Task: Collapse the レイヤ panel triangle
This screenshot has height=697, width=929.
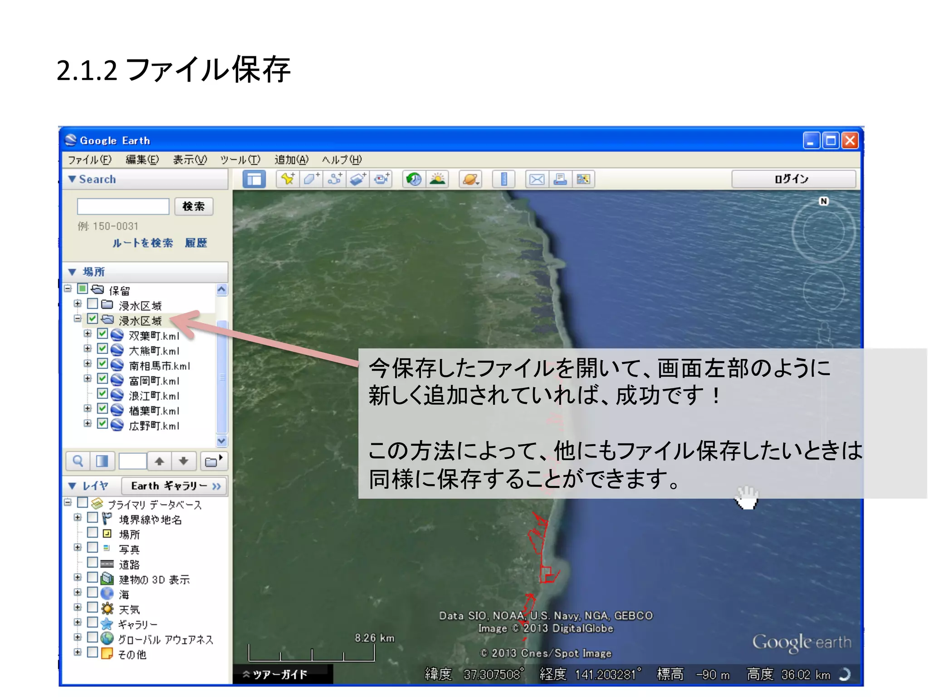Action: (x=72, y=486)
